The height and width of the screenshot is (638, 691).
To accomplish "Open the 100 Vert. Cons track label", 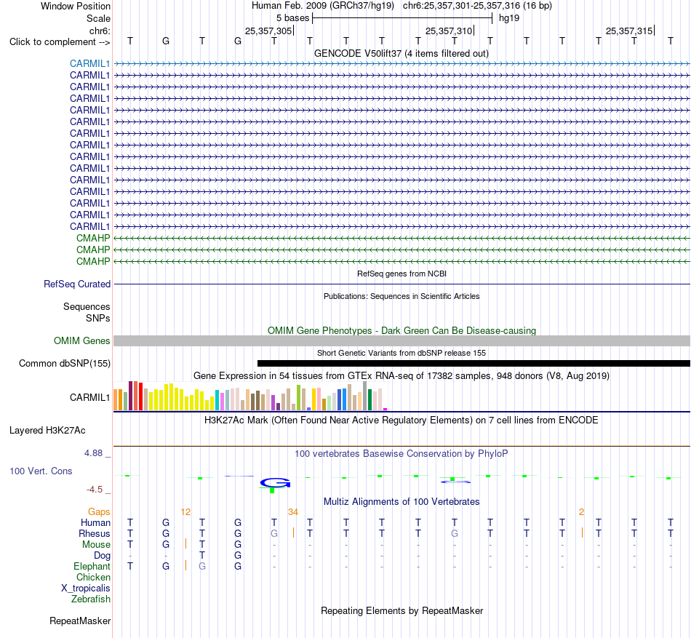I will click(x=41, y=471).
